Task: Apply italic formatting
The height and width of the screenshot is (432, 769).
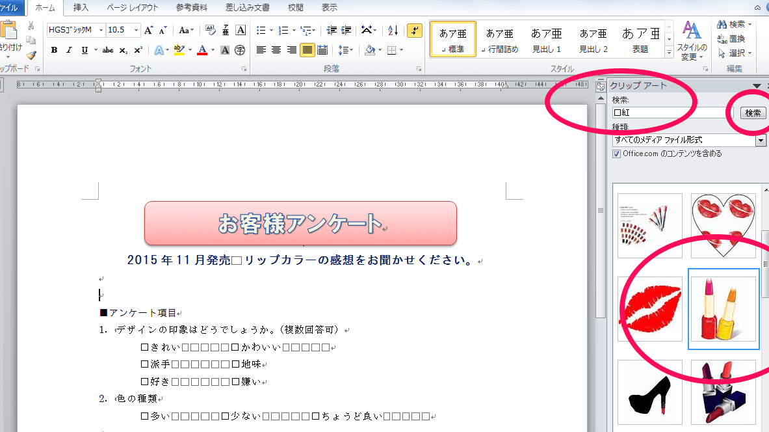Action: click(69, 50)
